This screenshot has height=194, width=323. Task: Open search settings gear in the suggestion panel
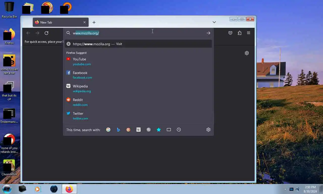[208, 130]
